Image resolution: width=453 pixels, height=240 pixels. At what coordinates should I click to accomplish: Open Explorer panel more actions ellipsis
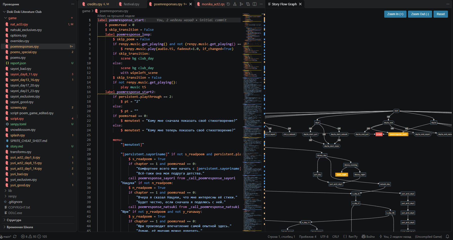73,4
